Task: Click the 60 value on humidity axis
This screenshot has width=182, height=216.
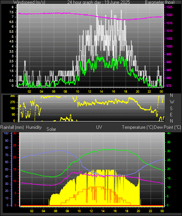Action: coord(7,162)
